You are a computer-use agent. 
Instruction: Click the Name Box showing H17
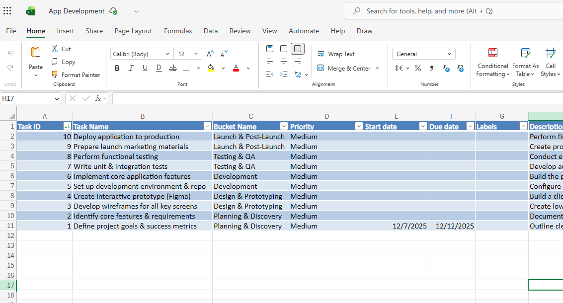30,98
